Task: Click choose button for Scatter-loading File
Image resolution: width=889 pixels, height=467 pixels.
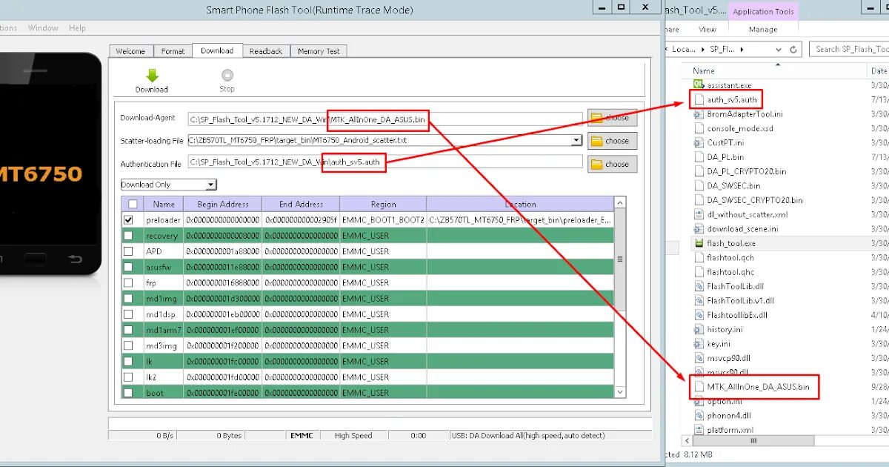Action: [x=613, y=141]
